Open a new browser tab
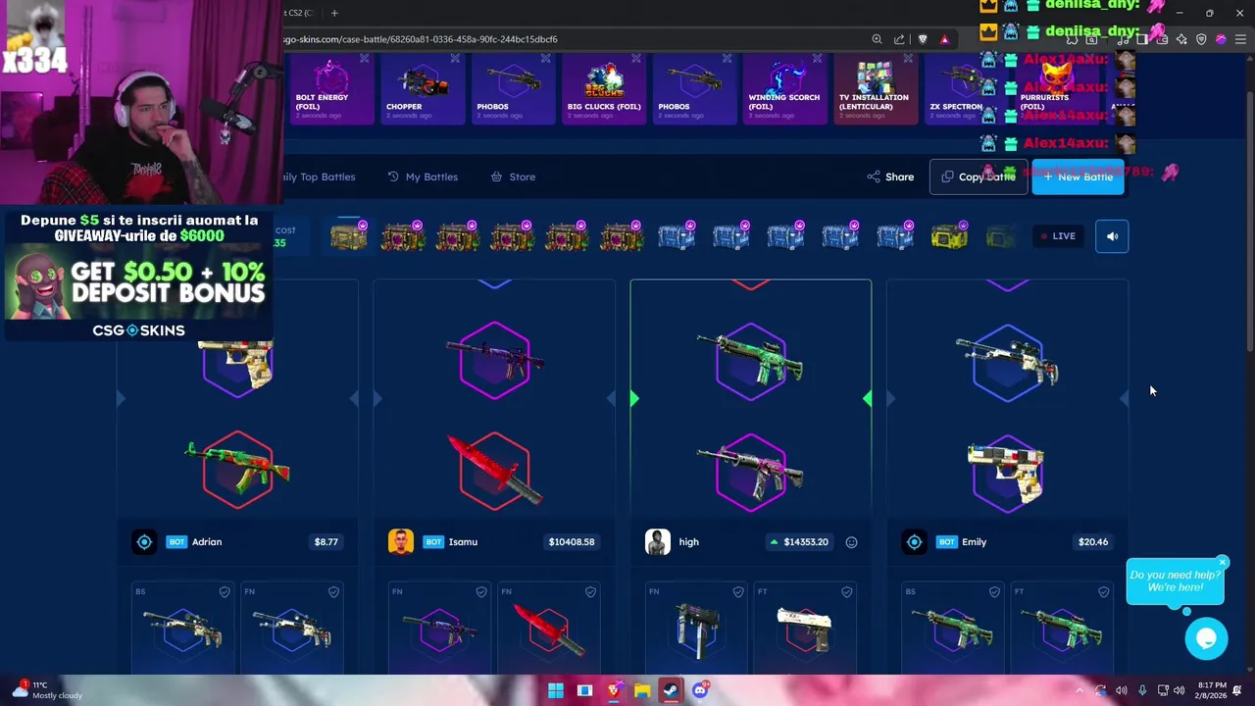 click(334, 13)
